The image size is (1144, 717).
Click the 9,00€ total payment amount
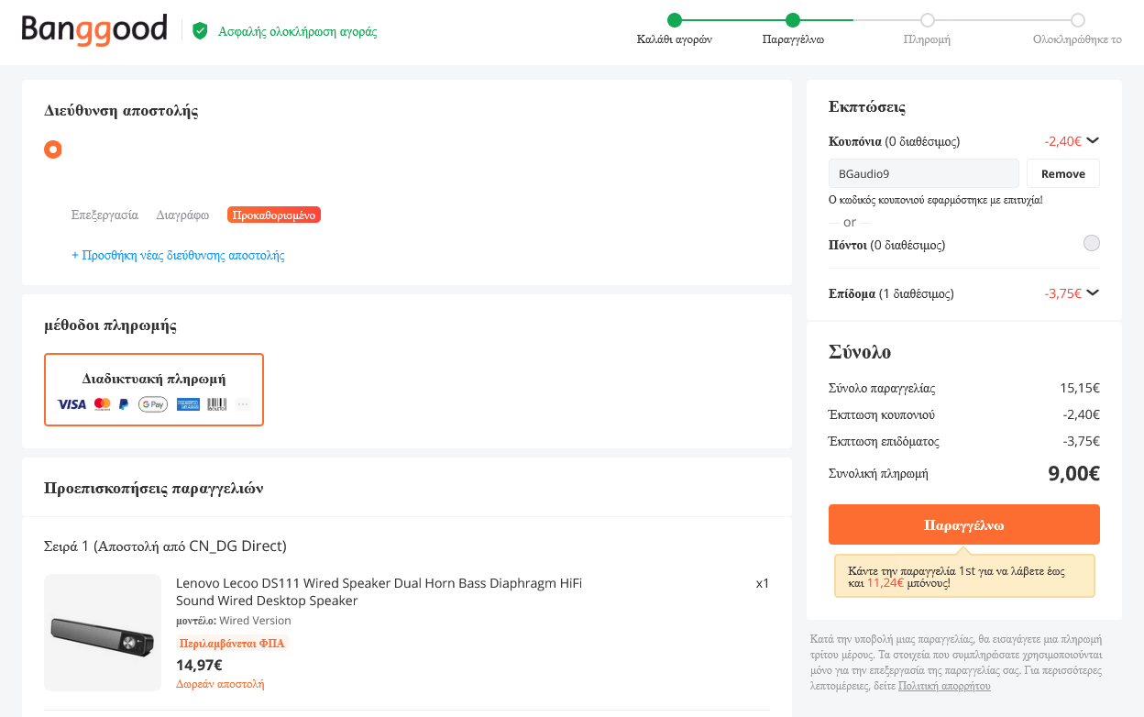coord(1073,474)
